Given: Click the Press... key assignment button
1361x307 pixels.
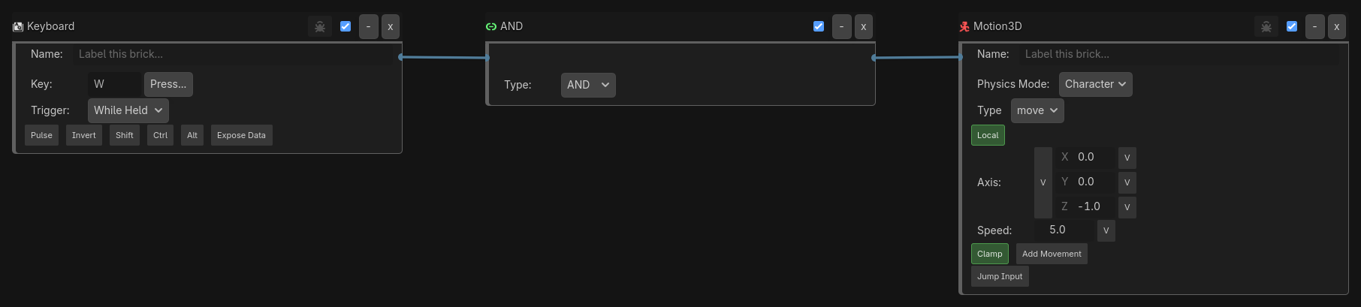Looking at the screenshot, I should (x=168, y=84).
